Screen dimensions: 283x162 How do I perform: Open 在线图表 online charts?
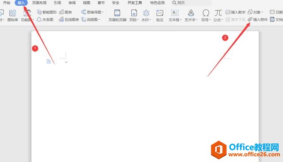pos(69,19)
